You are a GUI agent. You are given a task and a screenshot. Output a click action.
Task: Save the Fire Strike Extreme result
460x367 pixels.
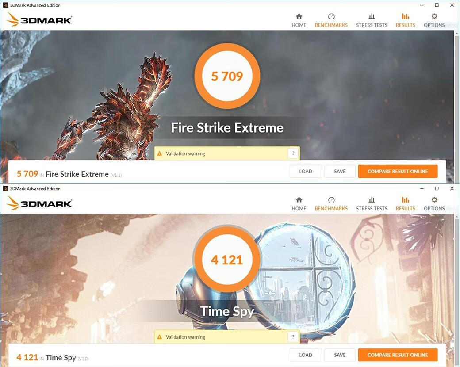point(340,171)
